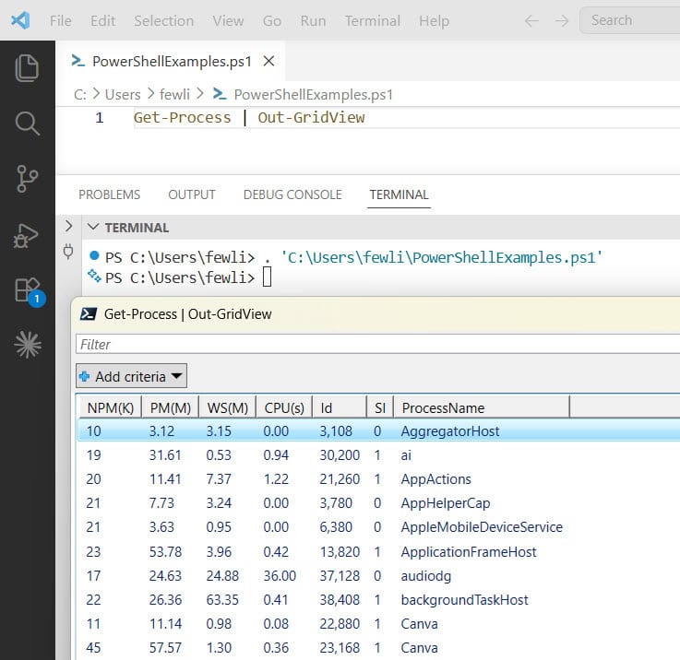The width and height of the screenshot is (680, 660).
Task: Select the AggregatorHost process row
Action: pyautogui.click(x=377, y=430)
